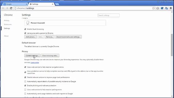This screenshot has height=98, width=174.
Task: Close the Google tab
Action: pos(26,4)
